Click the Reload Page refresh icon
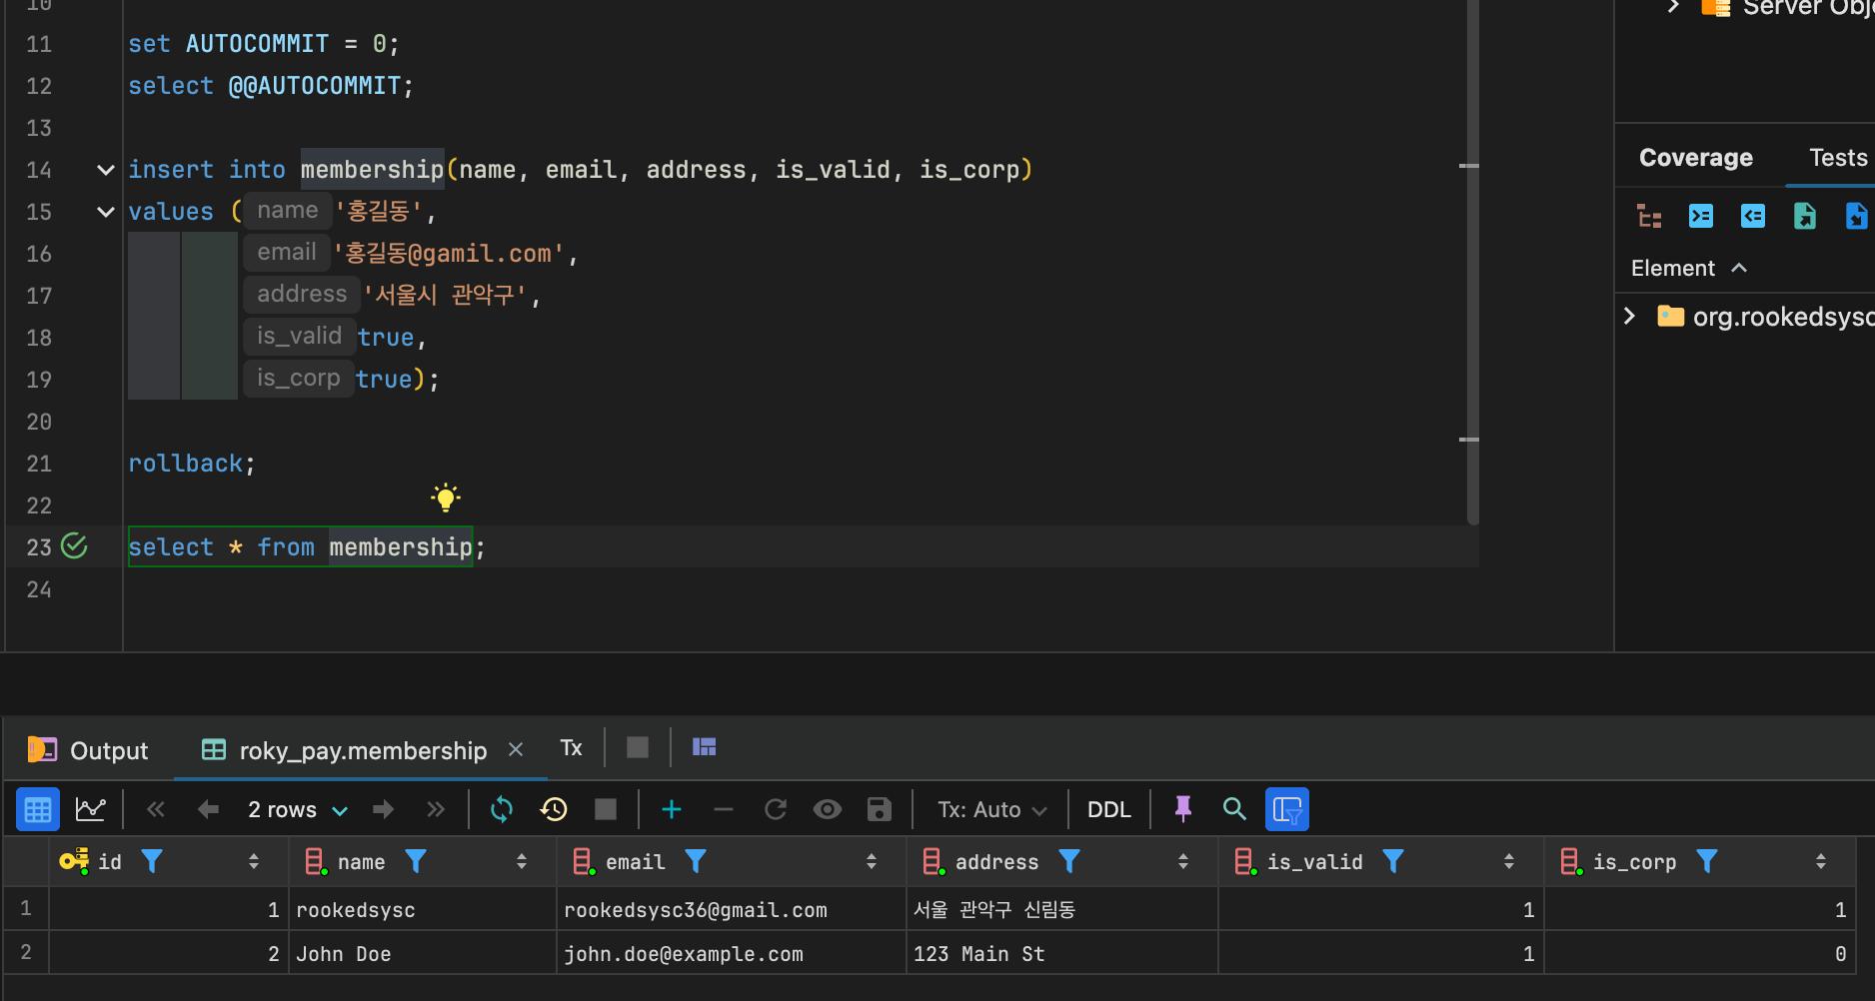The width and height of the screenshot is (1875, 1001). 502,809
